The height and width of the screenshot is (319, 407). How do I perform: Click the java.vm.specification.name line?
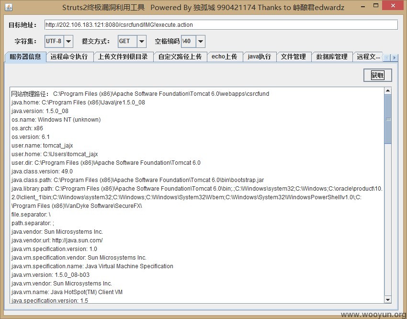(x=92, y=266)
